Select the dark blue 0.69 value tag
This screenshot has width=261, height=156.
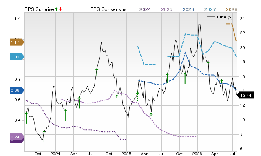click(x=17, y=91)
